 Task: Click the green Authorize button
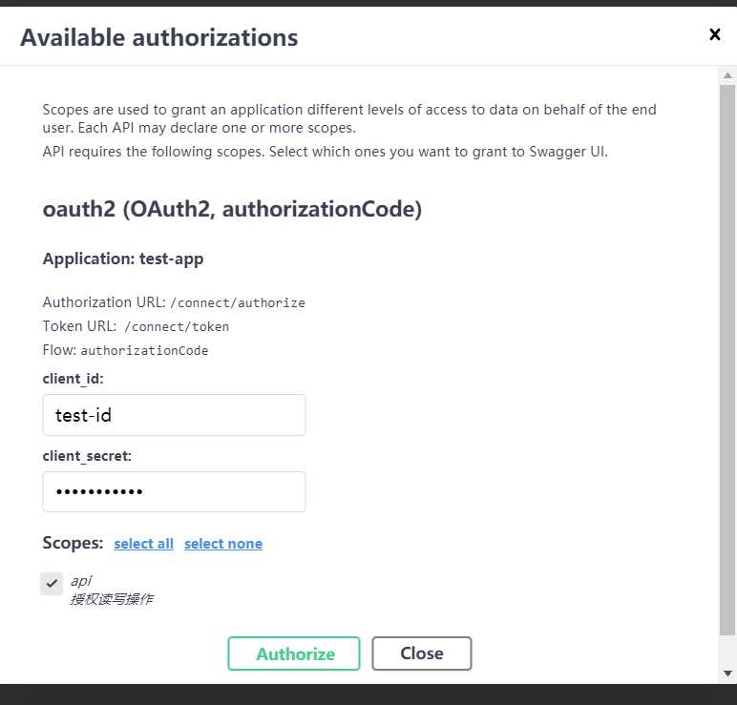(294, 653)
